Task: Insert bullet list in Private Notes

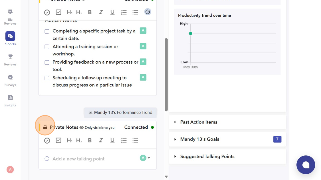Action: [135, 140]
